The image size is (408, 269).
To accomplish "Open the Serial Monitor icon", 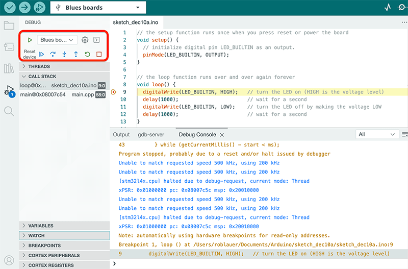I will [402, 8].
